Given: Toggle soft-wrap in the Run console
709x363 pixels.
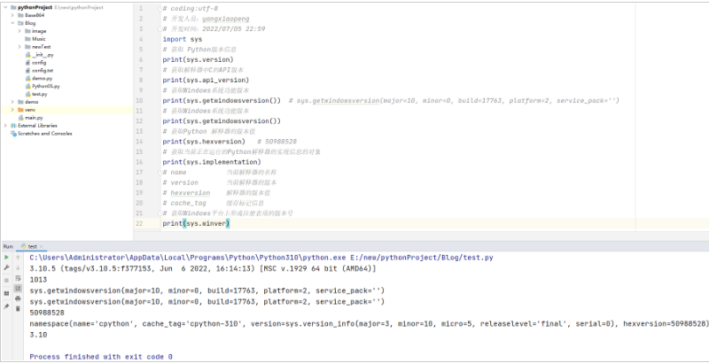Looking at the screenshot, I should point(18,278).
